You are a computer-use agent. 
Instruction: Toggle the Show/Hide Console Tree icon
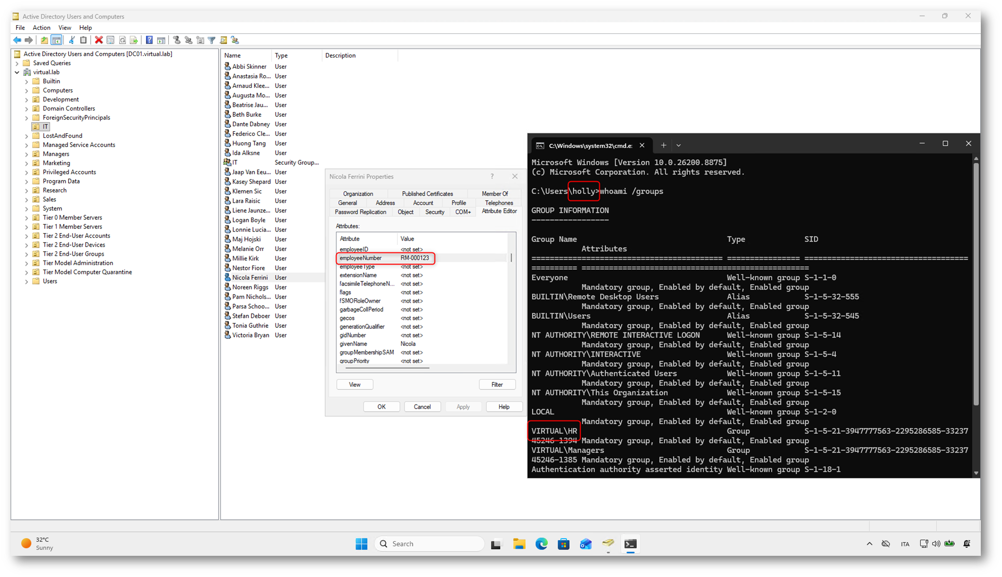57,40
